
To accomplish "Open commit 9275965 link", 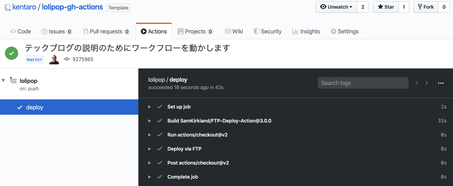I will (83, 59).
